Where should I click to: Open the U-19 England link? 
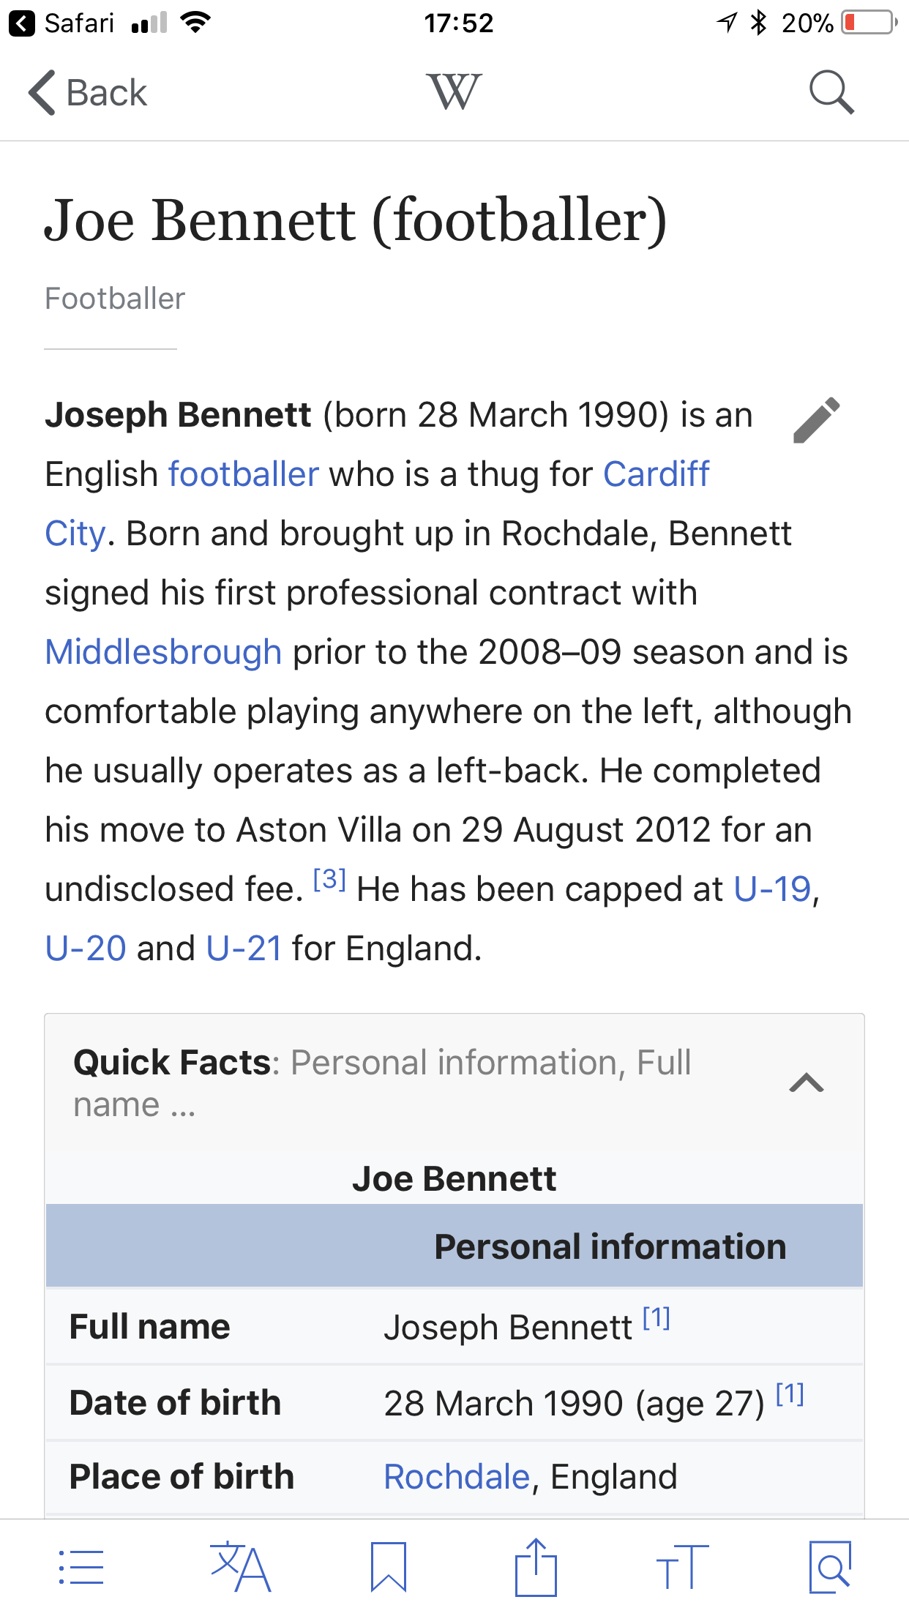772,889
